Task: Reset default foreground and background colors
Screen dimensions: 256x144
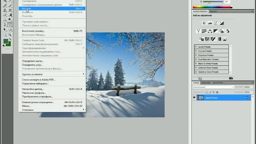Action: click(x=4, y=46)
